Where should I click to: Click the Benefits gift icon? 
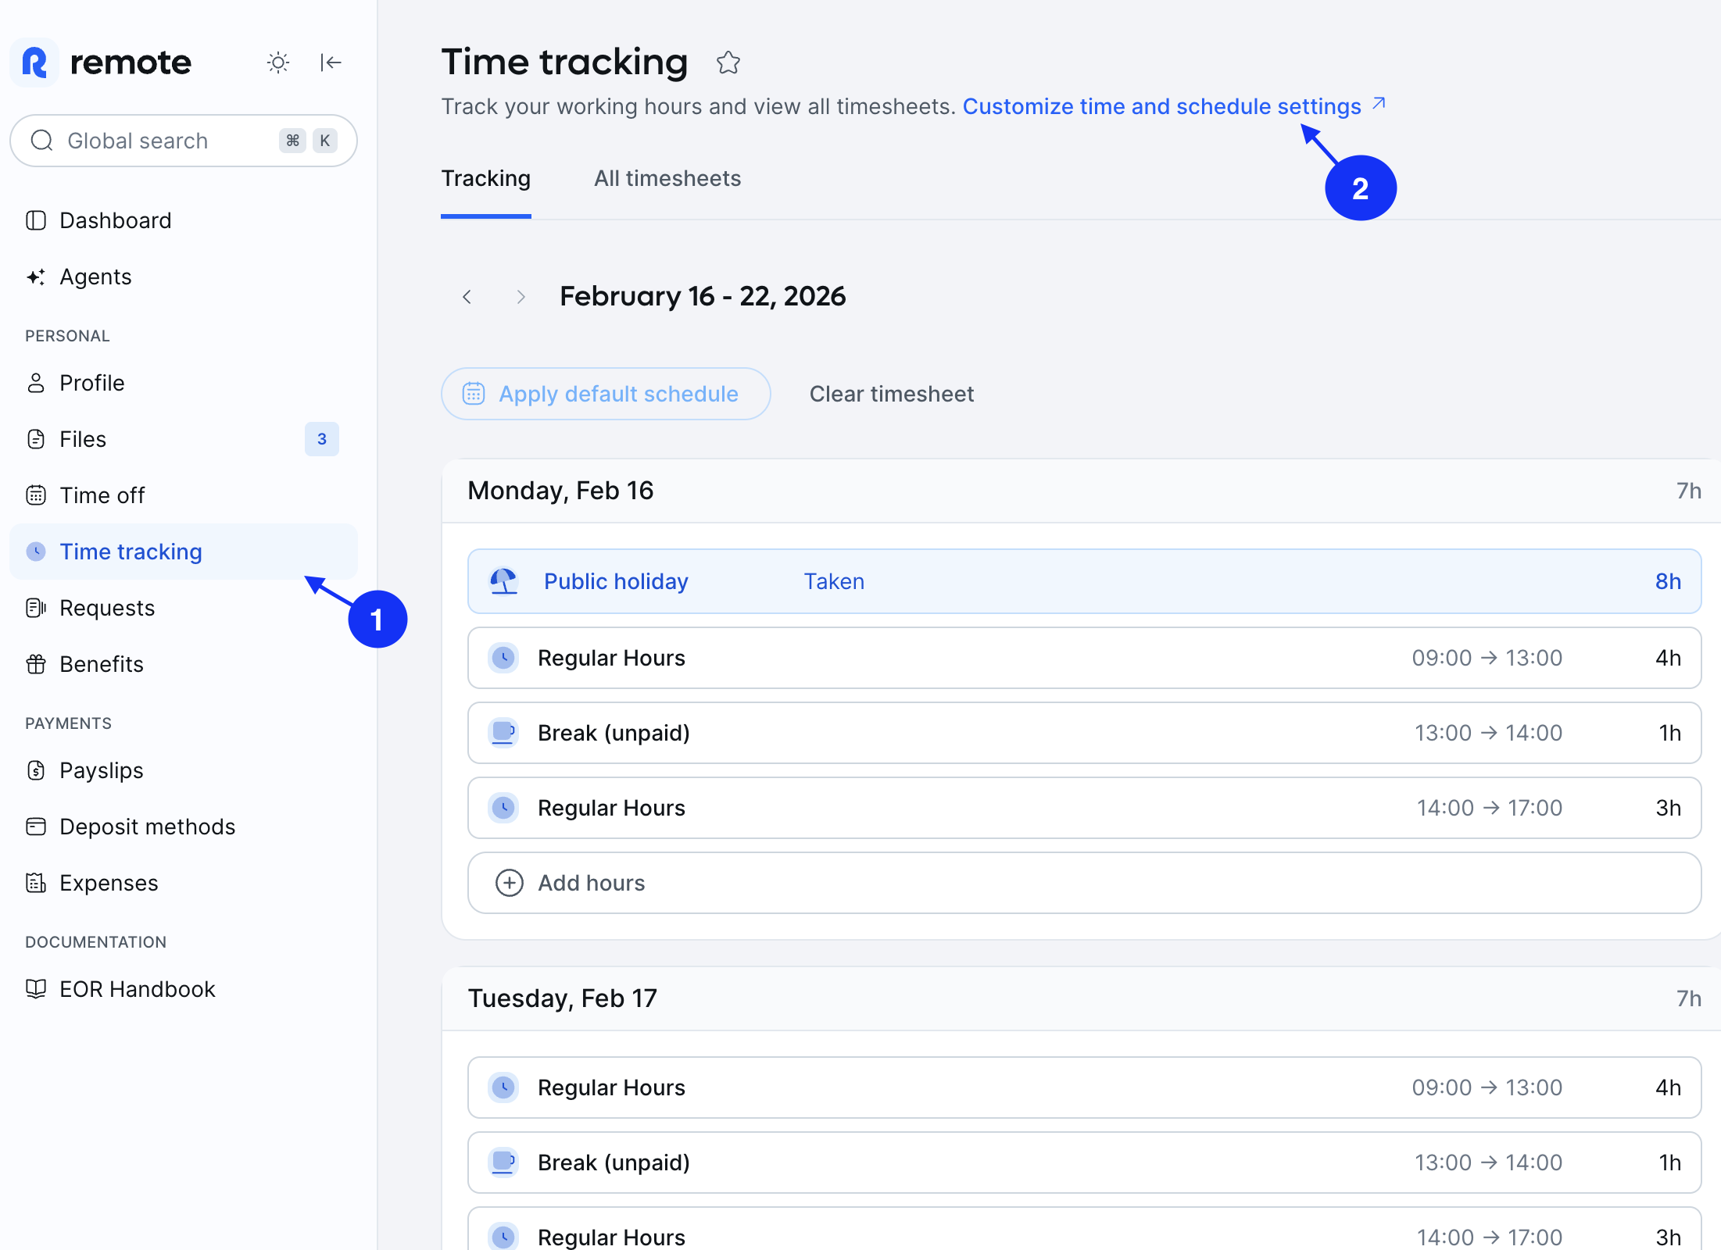pyautogui.click(x=36, y=664)
